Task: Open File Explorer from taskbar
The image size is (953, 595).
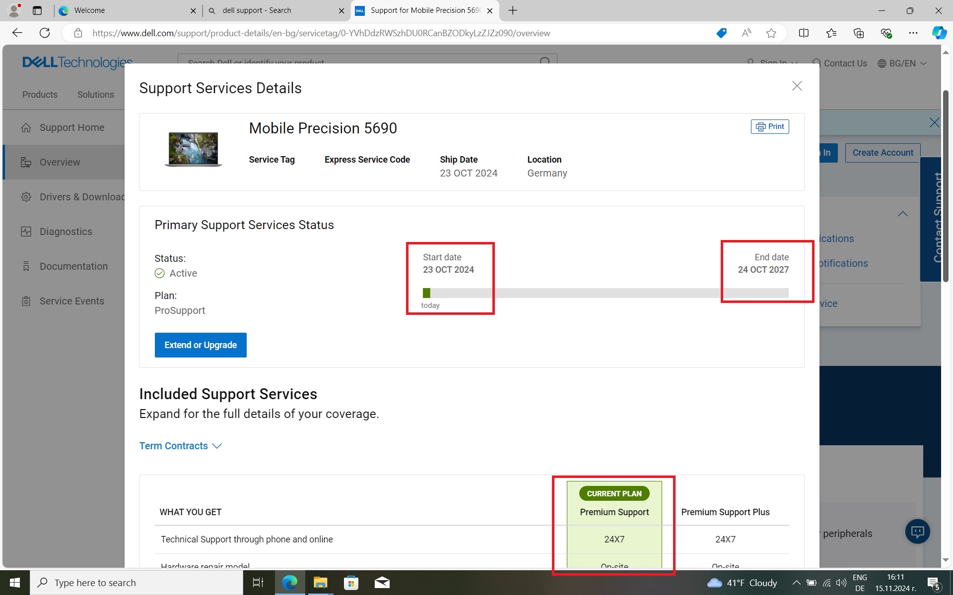Action: (320, 583)
